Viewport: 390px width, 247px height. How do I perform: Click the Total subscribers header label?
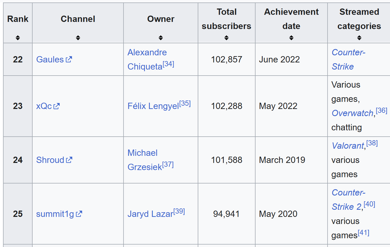click(226, 19)
